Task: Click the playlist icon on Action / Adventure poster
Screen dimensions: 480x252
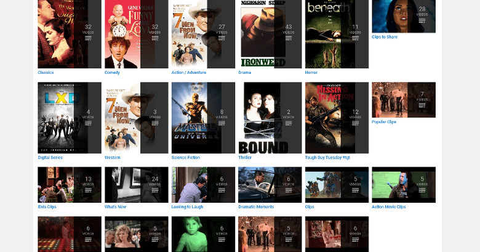Action: (x=222, y=38)
